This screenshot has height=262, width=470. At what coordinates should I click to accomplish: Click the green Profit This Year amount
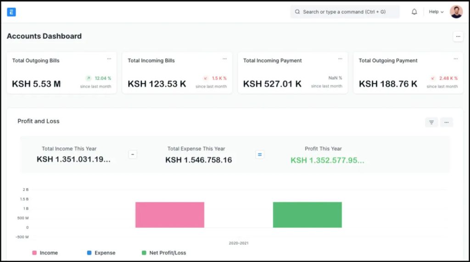(327, 160)
